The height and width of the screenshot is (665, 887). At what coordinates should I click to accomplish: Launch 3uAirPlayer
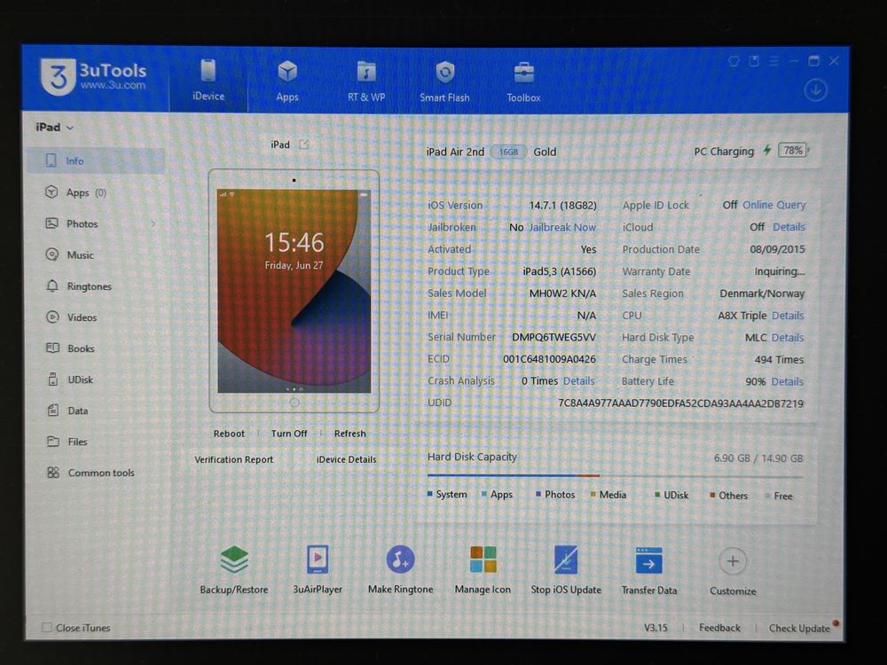(318, 569)
